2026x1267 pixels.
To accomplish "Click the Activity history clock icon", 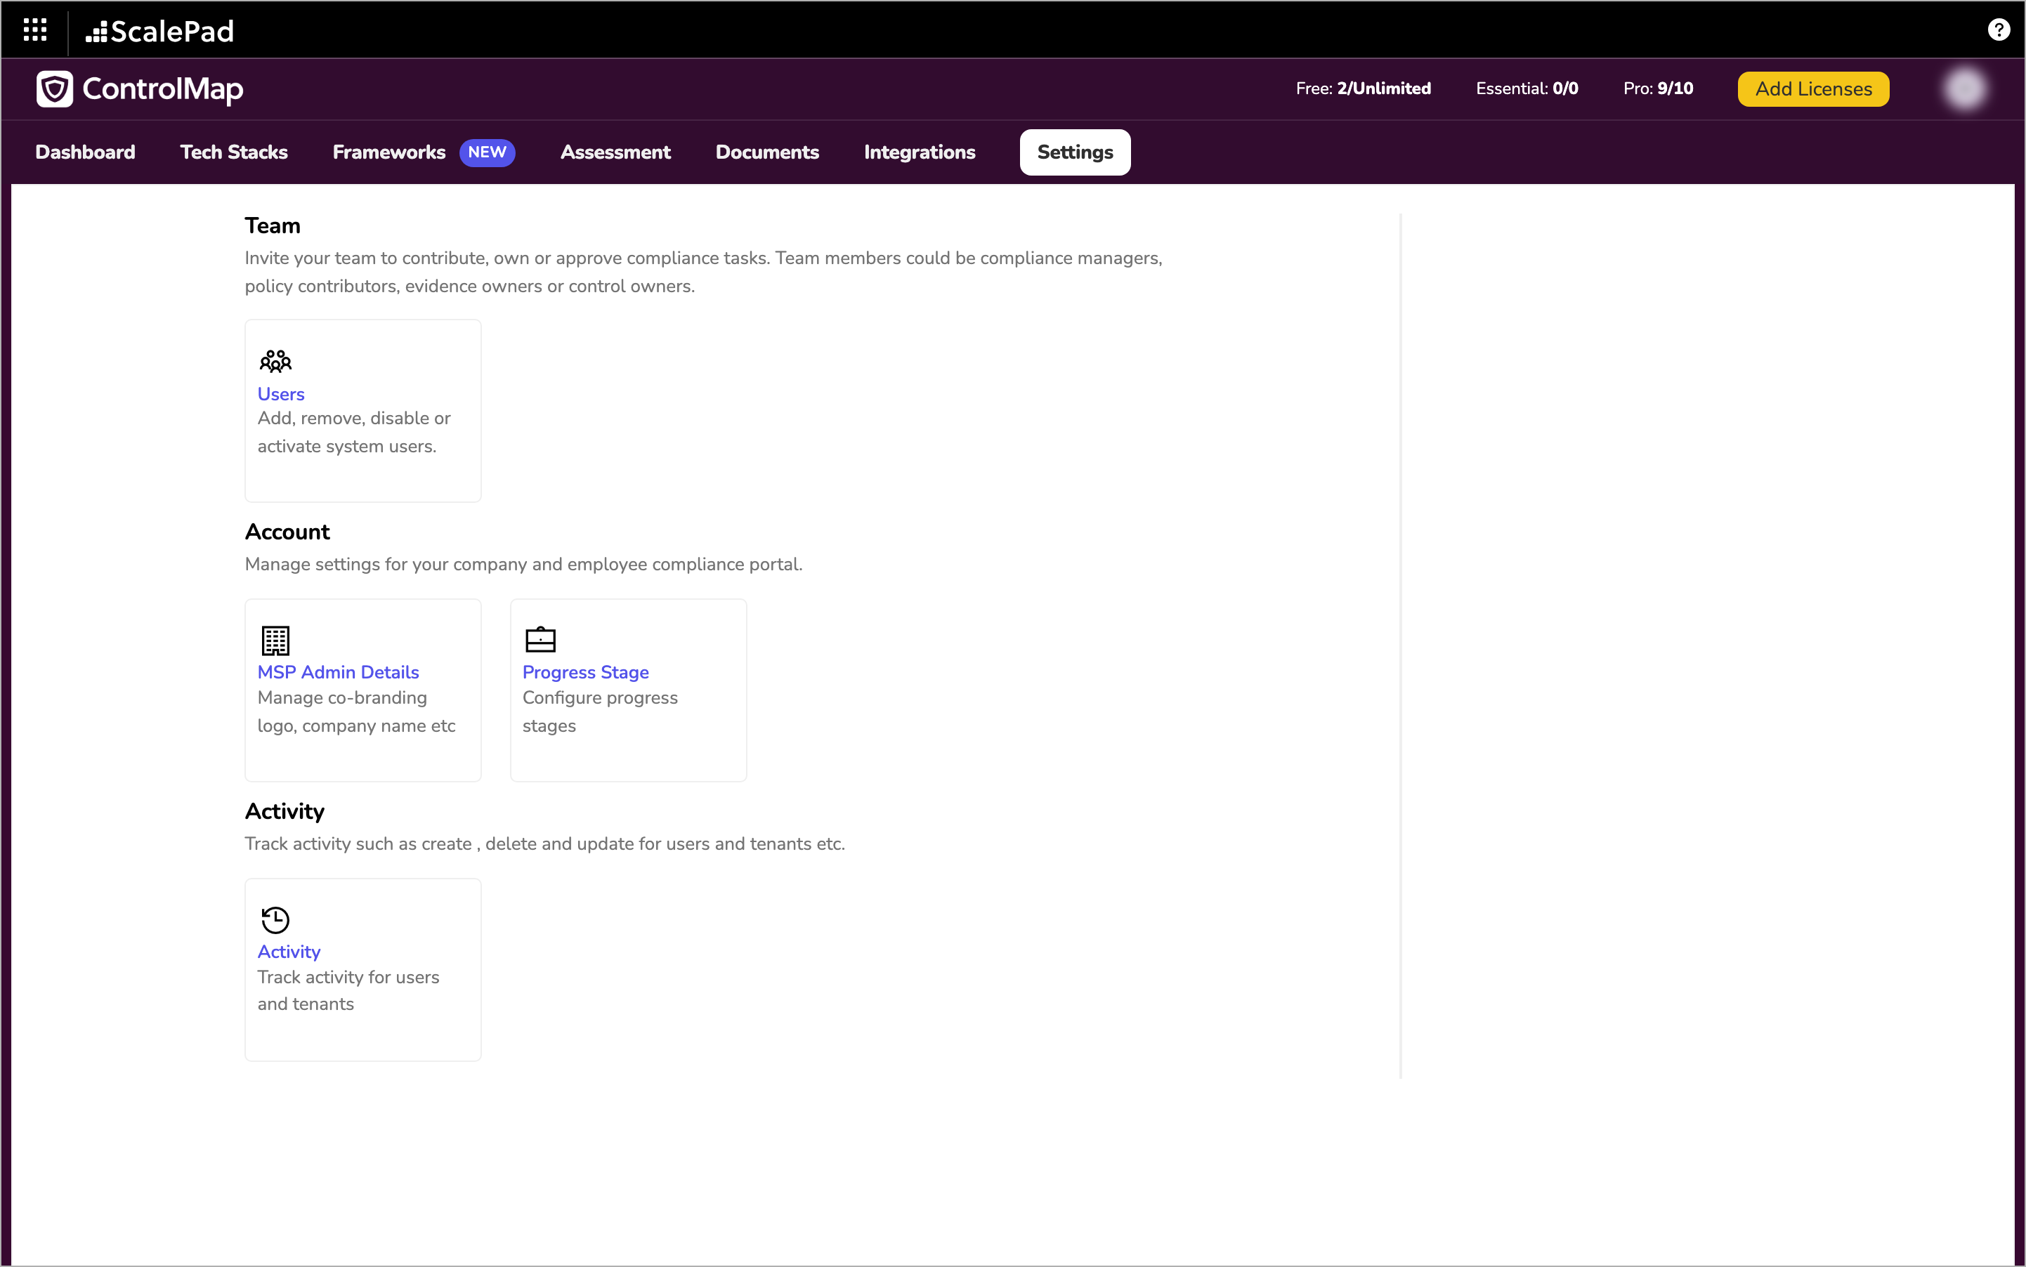I will 275,919.
